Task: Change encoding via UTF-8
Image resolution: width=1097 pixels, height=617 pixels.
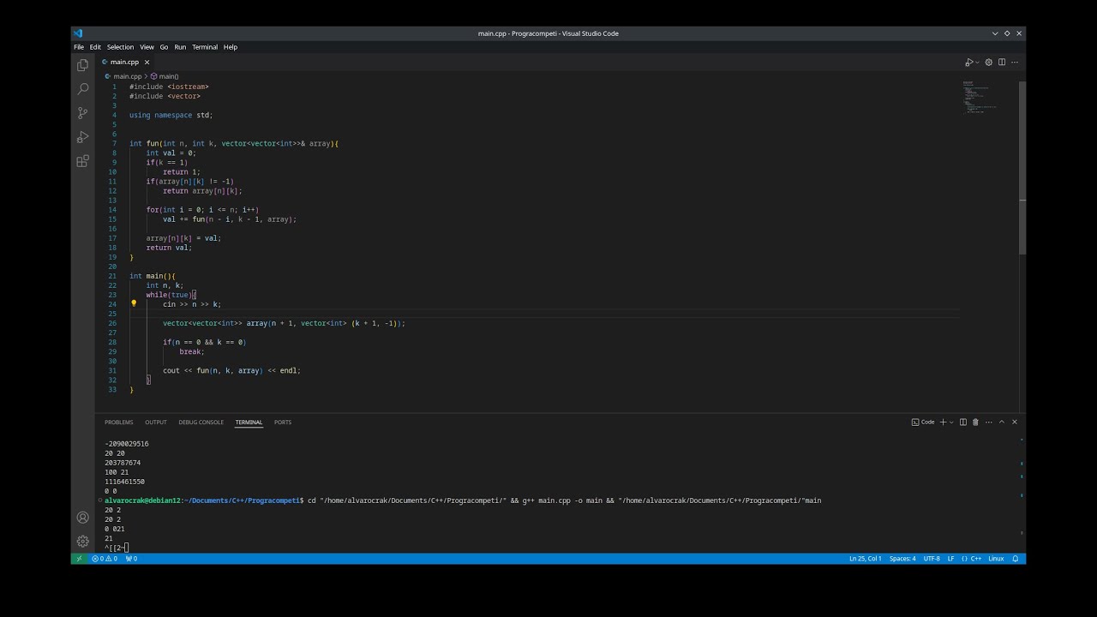Action: click(x=931, y=559)
